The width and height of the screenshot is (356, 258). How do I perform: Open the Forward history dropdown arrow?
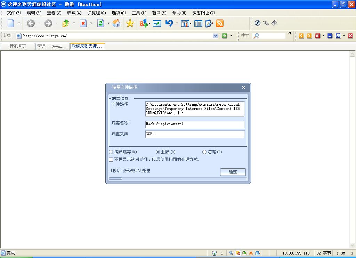pyautogui.click(x=56, y=23)
